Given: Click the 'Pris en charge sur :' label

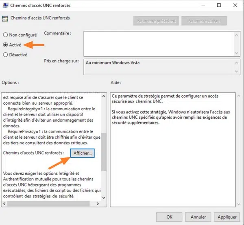Looking at the screenshot, I should pos(62,61).
